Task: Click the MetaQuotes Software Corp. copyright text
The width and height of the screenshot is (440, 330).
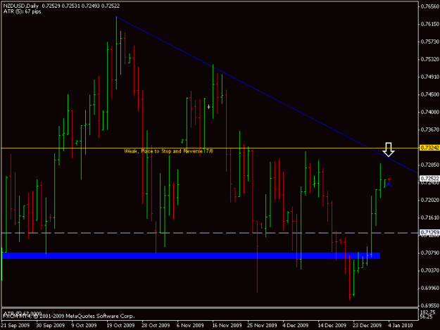Action: [69, 316]
